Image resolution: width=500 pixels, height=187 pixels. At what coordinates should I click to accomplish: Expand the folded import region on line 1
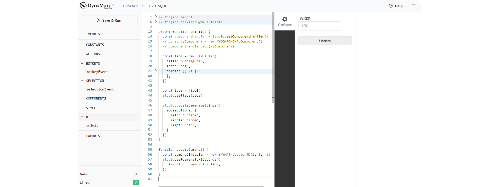[x=156, y=17]
